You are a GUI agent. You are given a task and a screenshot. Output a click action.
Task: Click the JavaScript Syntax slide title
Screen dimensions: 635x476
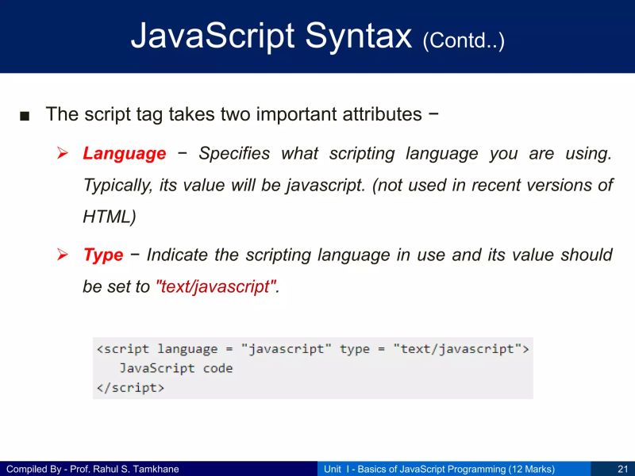(270, 36)
